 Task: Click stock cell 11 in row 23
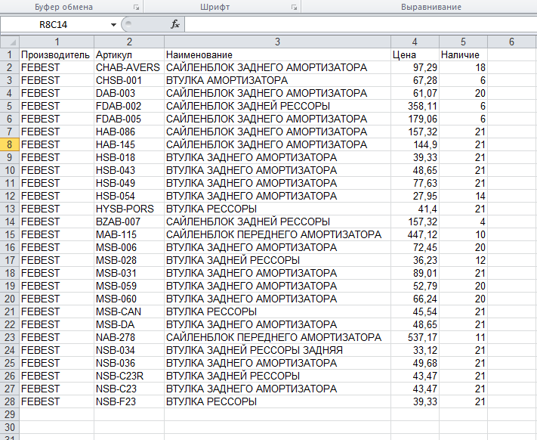click(463, 337)
